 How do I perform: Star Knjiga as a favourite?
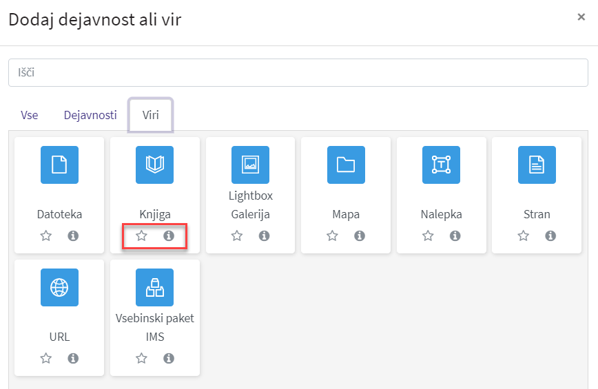(141, 236)
